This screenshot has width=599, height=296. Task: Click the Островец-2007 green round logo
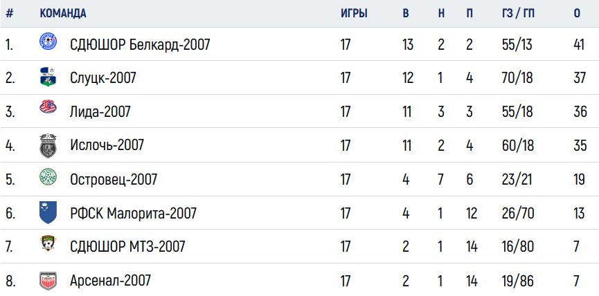point(48,177)
